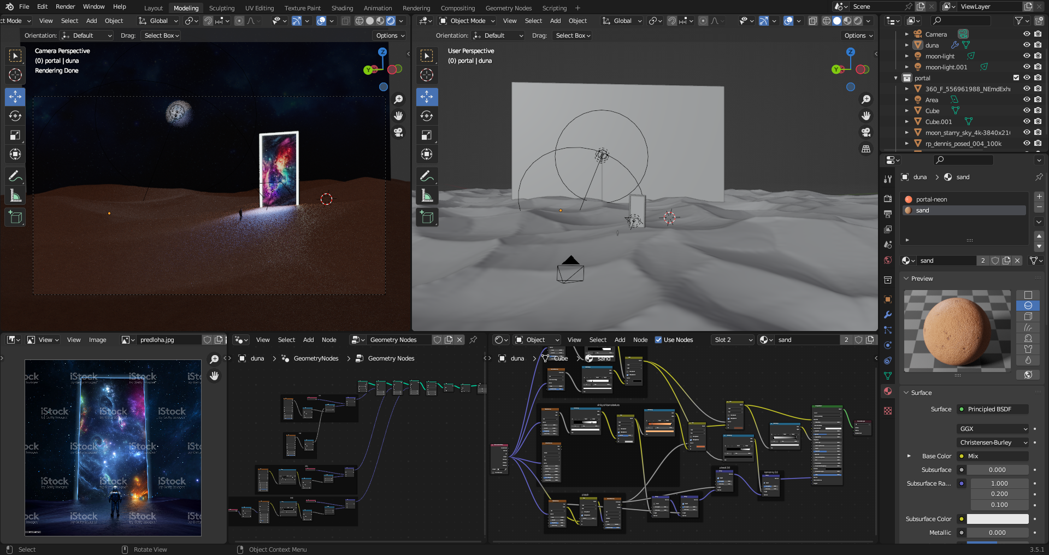The width and height of the screenshot is (1049, 555).
Task: Switch to the Shading workspace tab
Action: pyautogui.click(x=342, y=8)
